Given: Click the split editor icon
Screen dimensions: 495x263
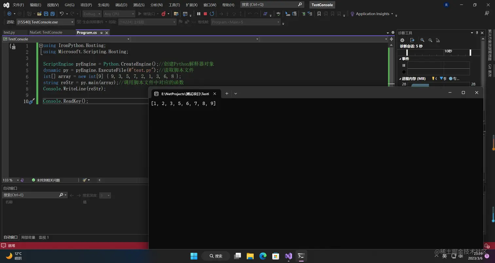Looking at the screenshot, I should (391, 39).
